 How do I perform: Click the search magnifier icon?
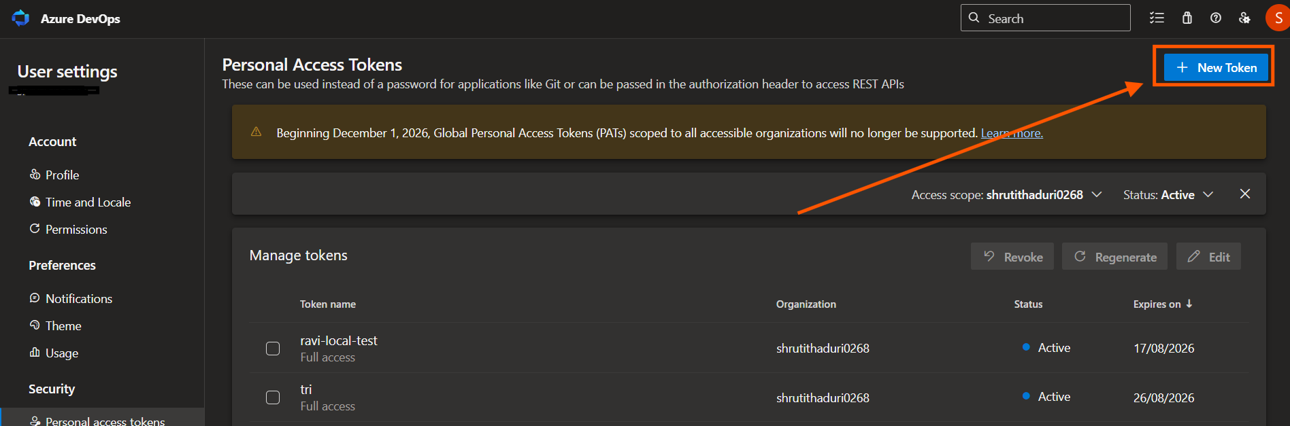coord(974,18)
